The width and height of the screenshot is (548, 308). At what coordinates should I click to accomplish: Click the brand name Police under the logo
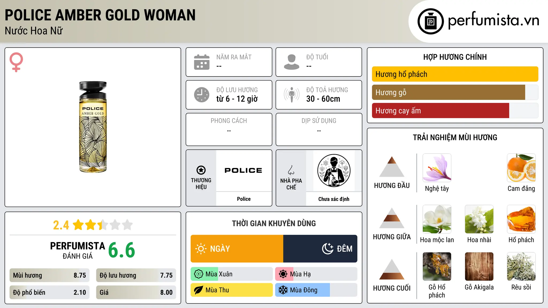click(244, 199)
